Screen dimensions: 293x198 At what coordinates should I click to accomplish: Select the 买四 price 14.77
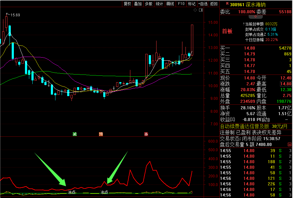point(250,66)
